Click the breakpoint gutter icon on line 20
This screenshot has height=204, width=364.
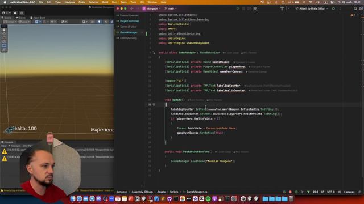154,104
